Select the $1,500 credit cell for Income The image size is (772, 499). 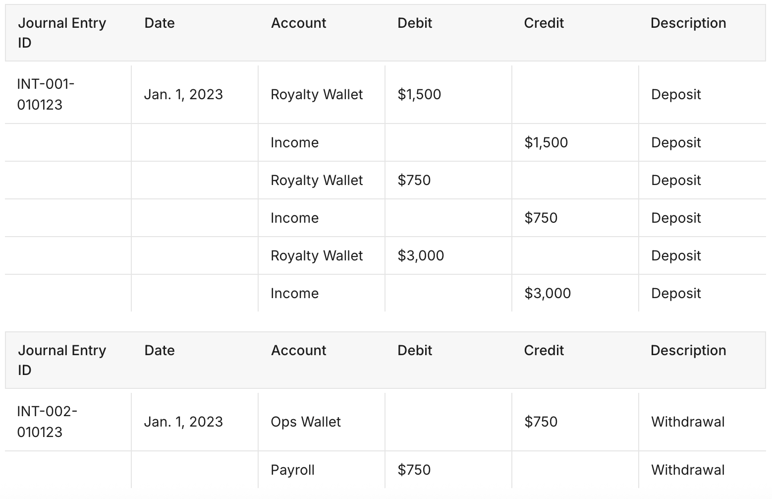pos(546,142)
